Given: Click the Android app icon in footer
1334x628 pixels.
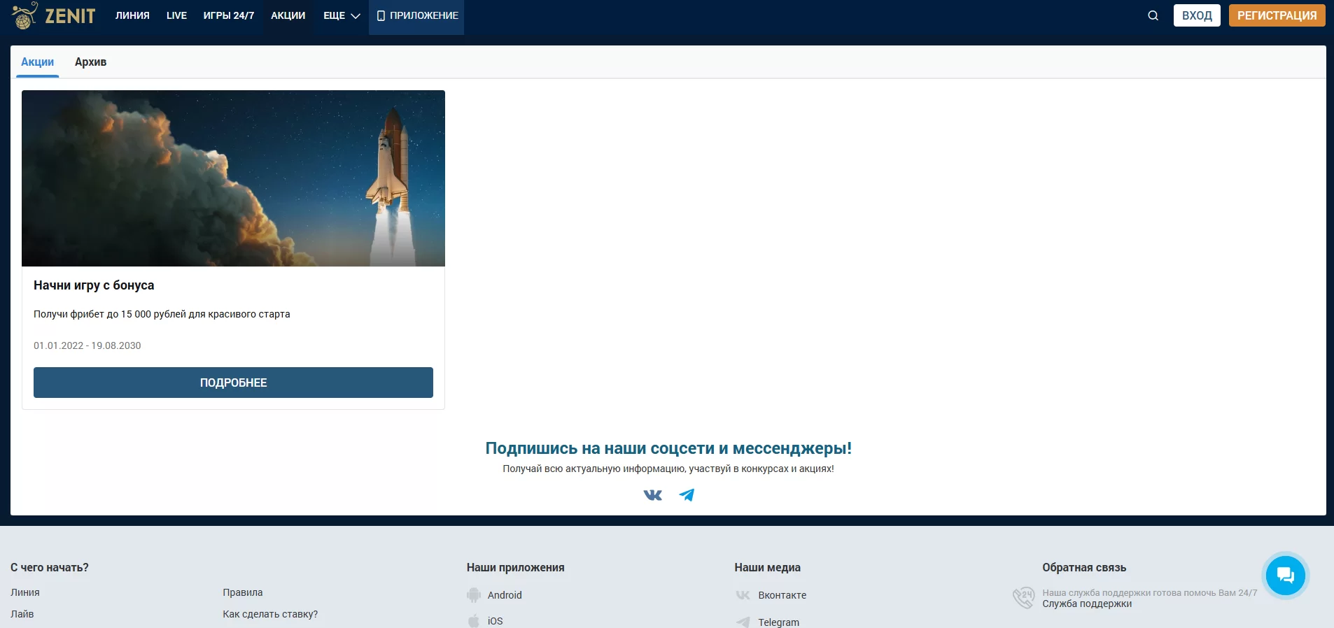Looking at the screenshot, I should coord(474,595).
